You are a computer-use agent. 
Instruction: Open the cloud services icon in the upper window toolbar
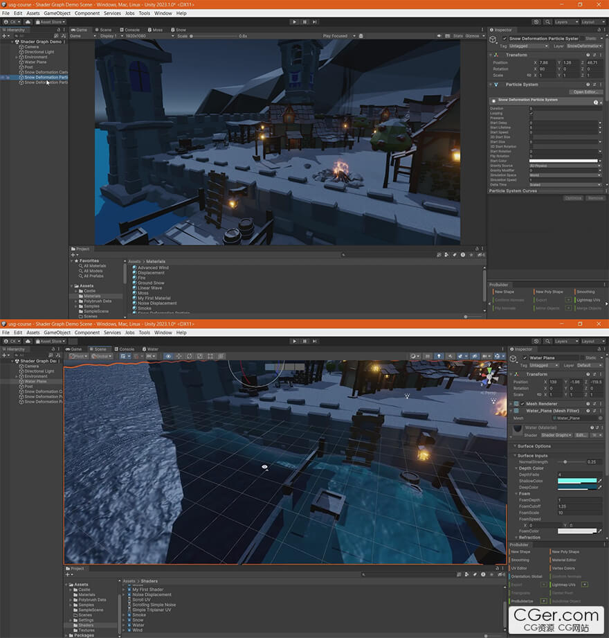point(28,22)
